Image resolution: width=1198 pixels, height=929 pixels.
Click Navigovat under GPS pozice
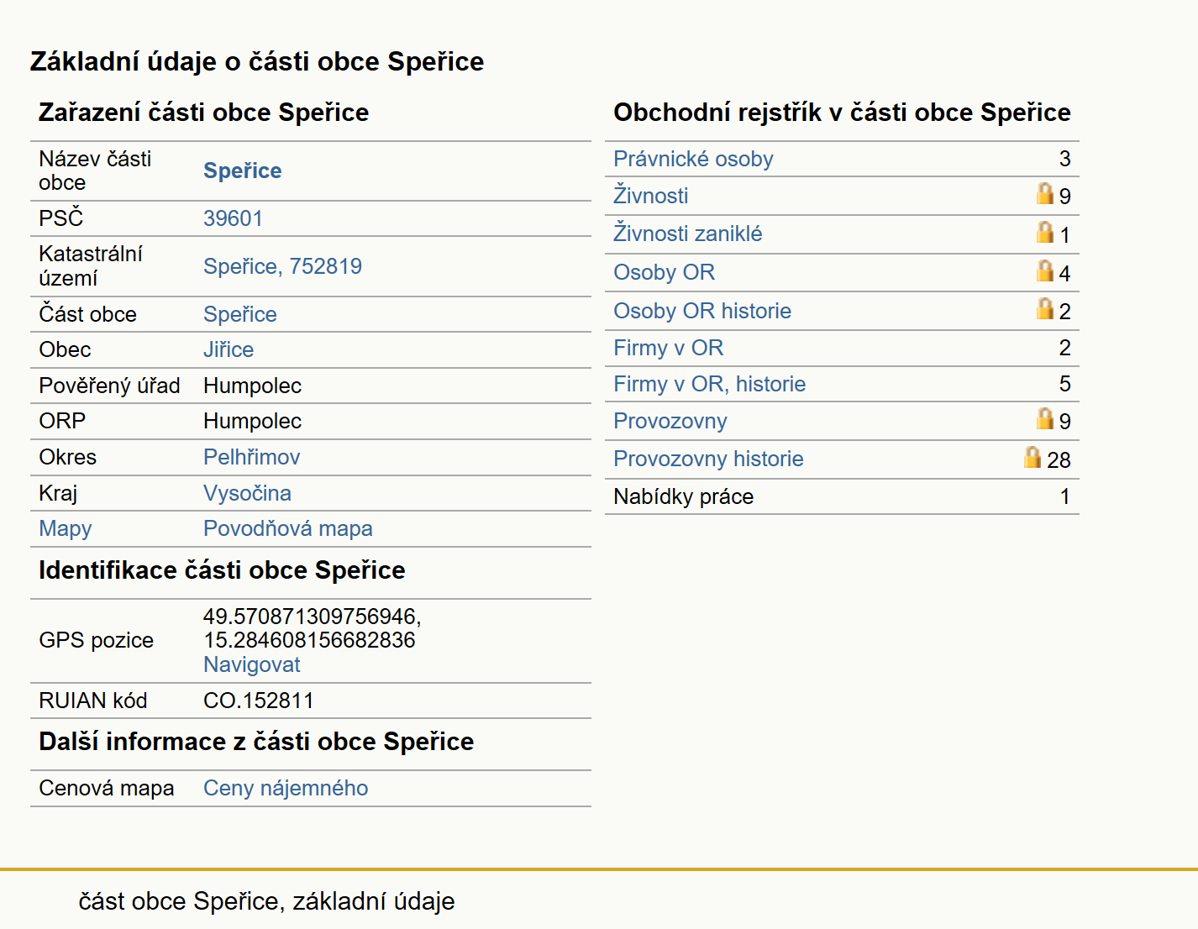pyautogui.click(x=251, y=664)
